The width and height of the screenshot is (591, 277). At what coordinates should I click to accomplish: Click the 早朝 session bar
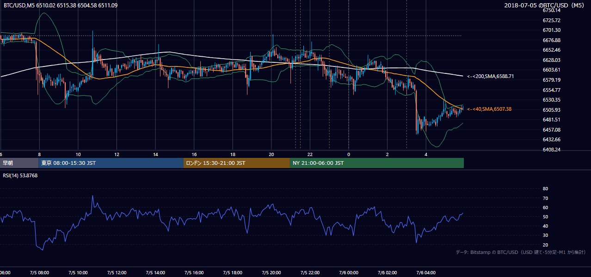(x=19, y=163)
